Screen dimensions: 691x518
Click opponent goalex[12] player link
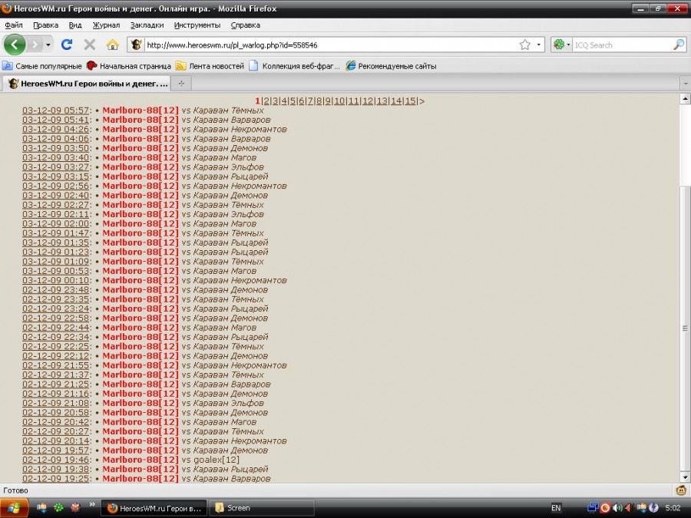click(x=217, y=460)
